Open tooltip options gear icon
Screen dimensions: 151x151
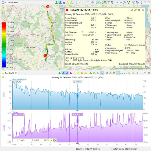click(139, 10)
